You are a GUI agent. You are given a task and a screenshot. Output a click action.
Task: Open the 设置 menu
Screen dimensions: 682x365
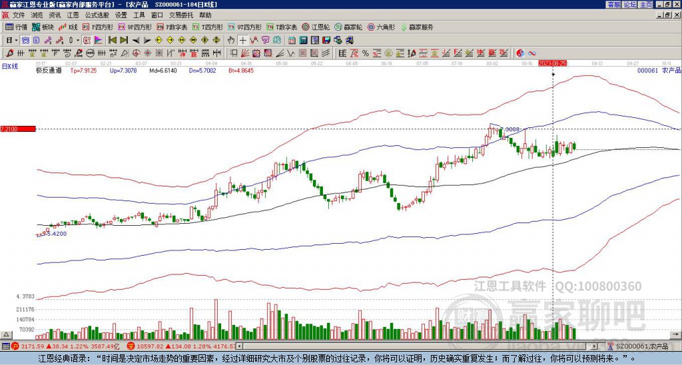pos(121,15)
